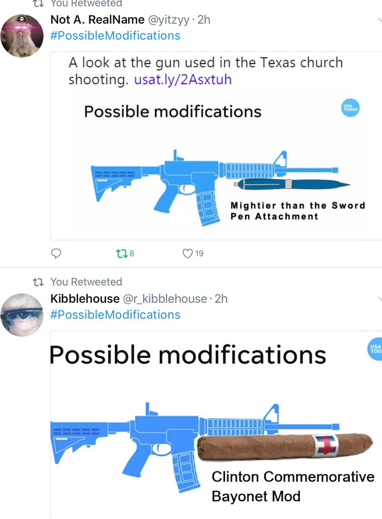Like the Mightier than the Sword tweet
This screenshot has height=519, width=382.
[x=193, y=253]
